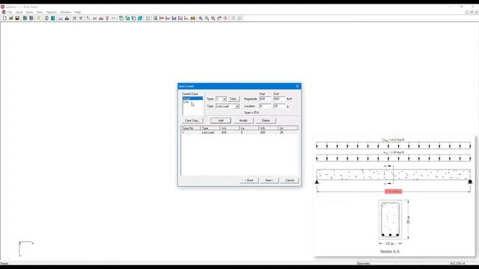Click the solid teal page toolbar icon
Screen dimensions: 479x269
[x=53, y=18]
